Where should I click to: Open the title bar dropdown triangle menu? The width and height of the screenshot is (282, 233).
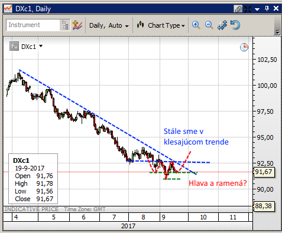[x=257, y=9]
